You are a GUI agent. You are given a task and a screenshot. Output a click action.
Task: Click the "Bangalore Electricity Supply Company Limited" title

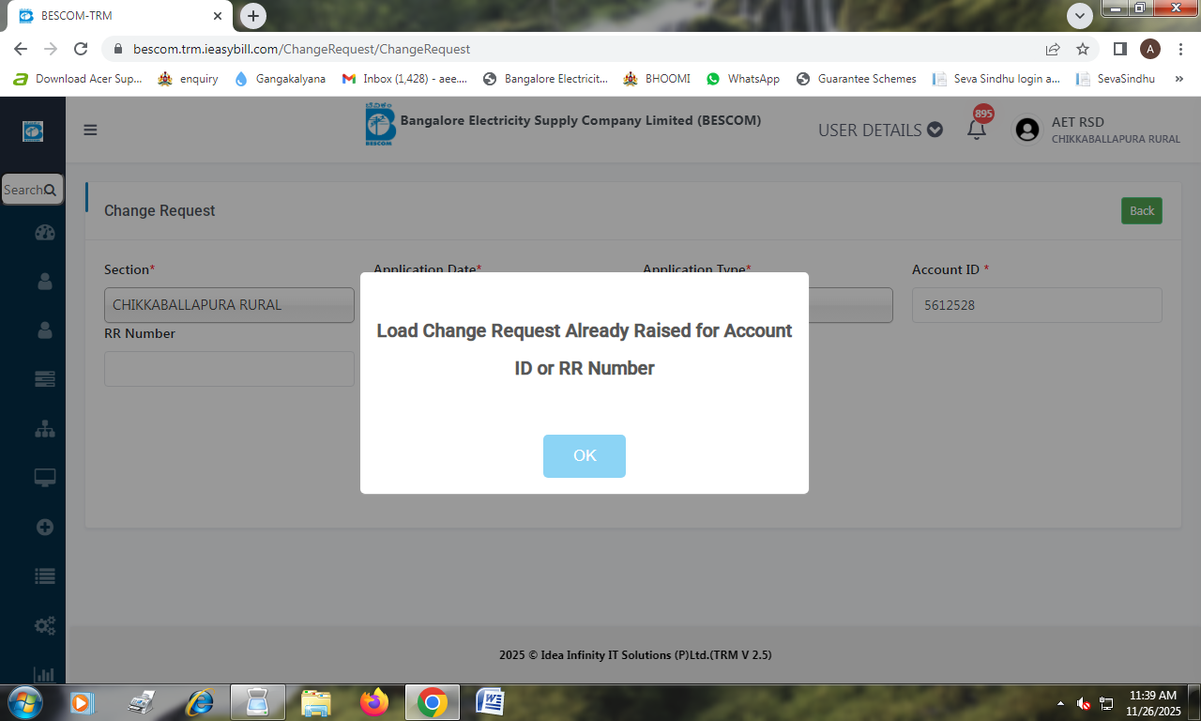581,120
